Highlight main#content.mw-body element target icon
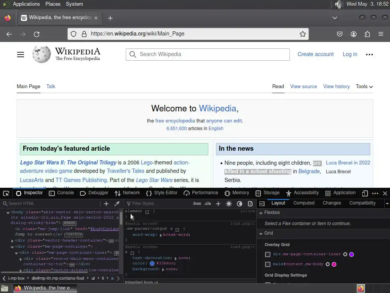This screenshot has width=390, height=293. point(328,264)
